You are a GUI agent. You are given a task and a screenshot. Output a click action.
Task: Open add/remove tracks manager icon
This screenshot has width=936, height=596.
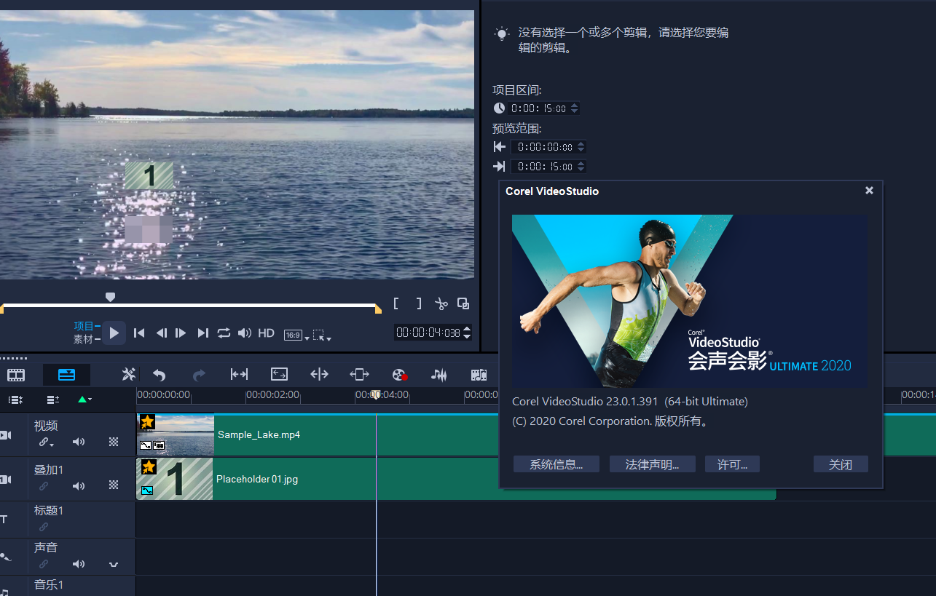pos(52,400)
